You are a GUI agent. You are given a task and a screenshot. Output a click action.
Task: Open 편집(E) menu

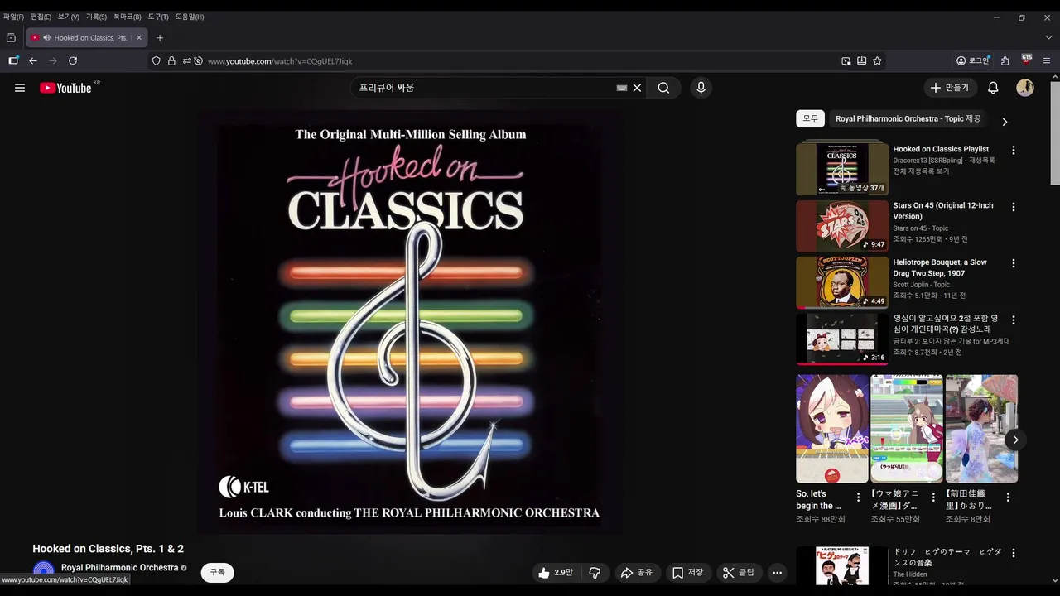(x=41, y=17)
